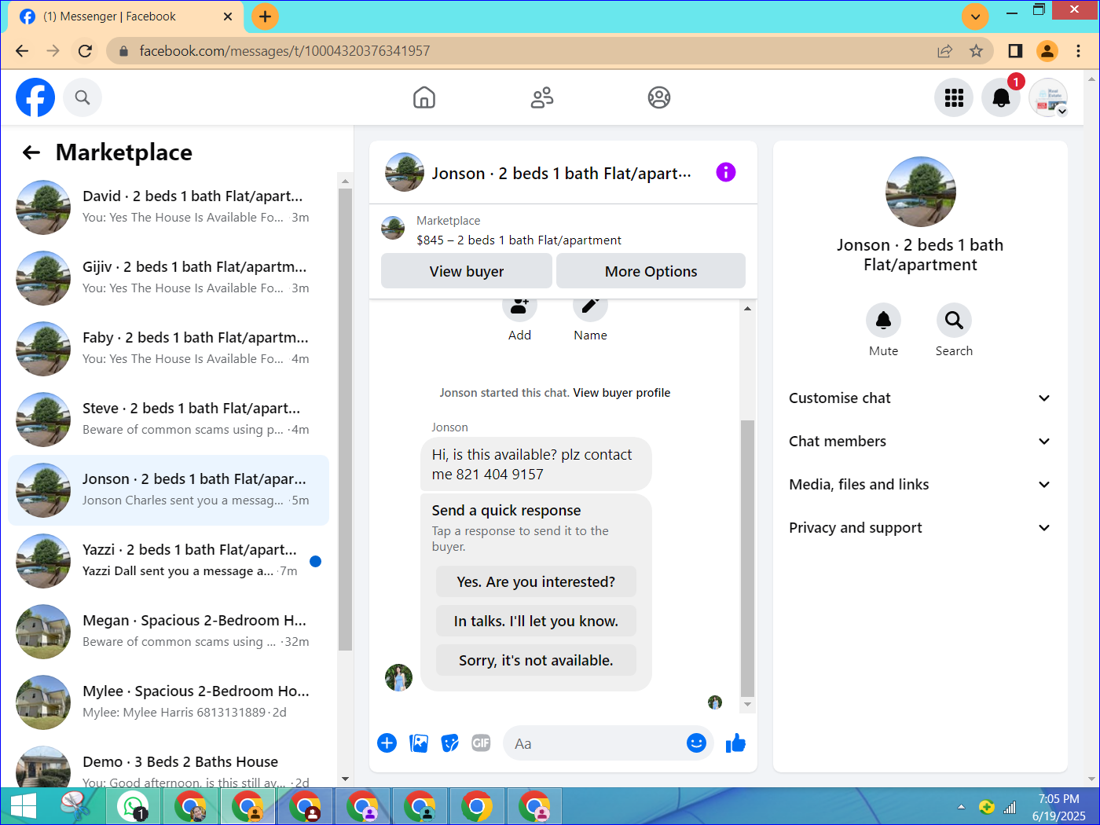
Task: Open Steve's 2 beds conversation
Action: (168, 420)
